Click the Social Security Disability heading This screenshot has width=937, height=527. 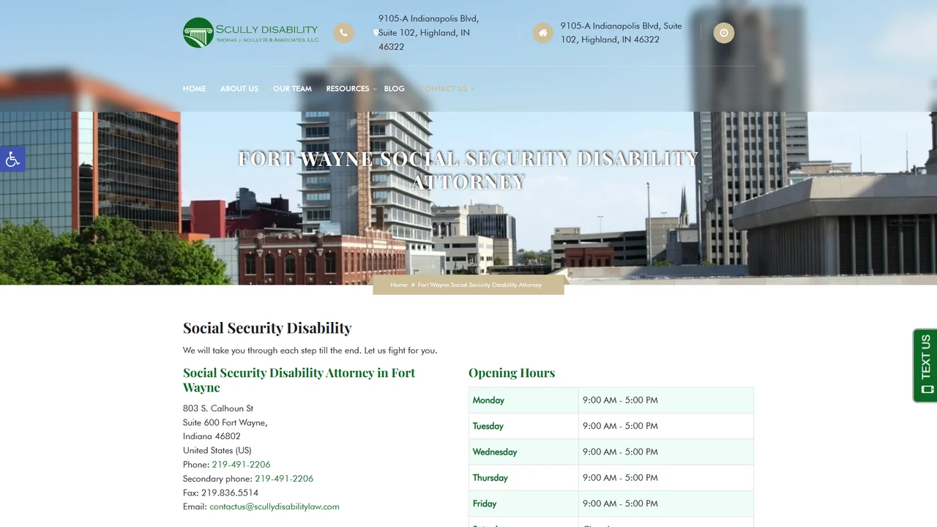coord(267,328)
